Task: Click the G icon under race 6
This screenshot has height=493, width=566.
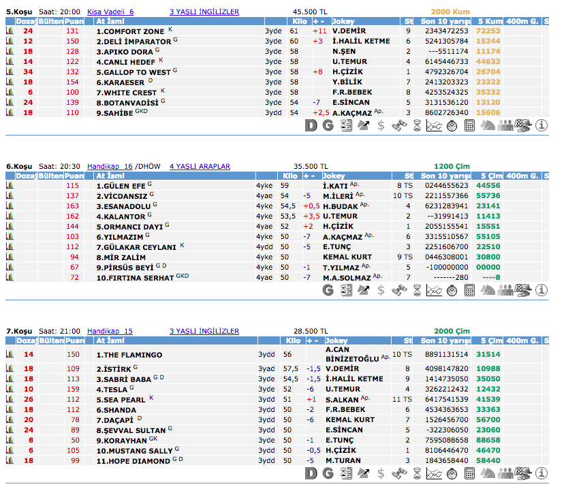Action: [328, 290]
